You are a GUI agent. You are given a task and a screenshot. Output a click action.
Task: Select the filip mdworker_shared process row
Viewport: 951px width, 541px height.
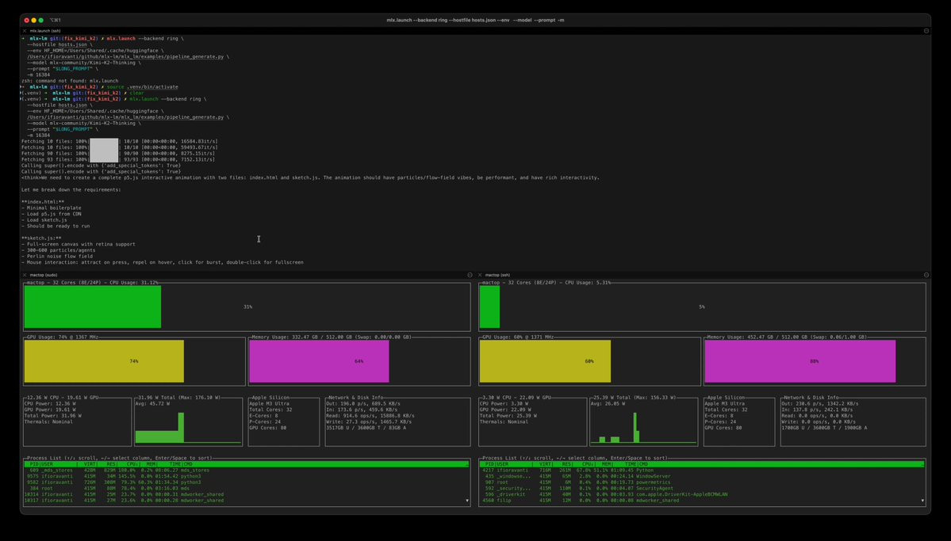pyautogui.click(x=702, y=501)
